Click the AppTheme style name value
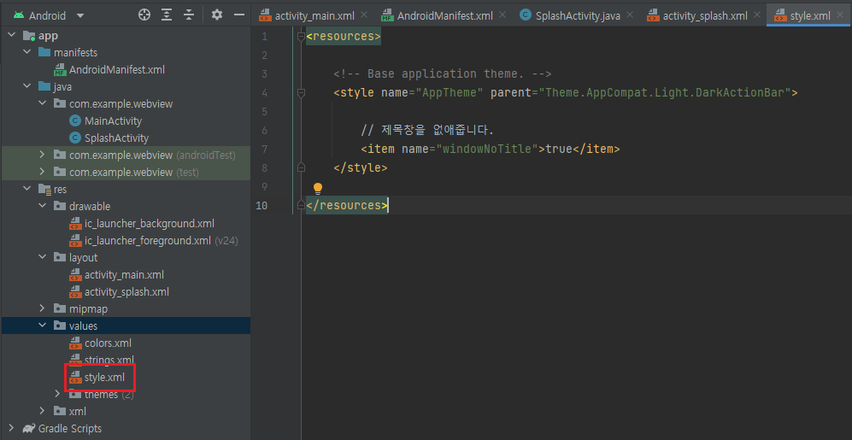The image size is (852, 440). [450, 93]
